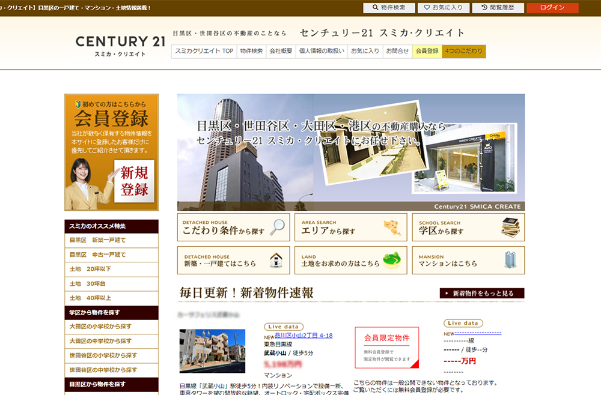This screenshot has height=395, width=601.
Task: Click the 会員限定物件 card
Action: [386, 348]
